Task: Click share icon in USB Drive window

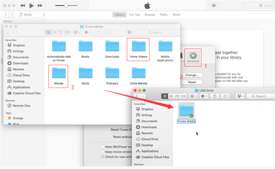Action: click(x=214, y=96)
